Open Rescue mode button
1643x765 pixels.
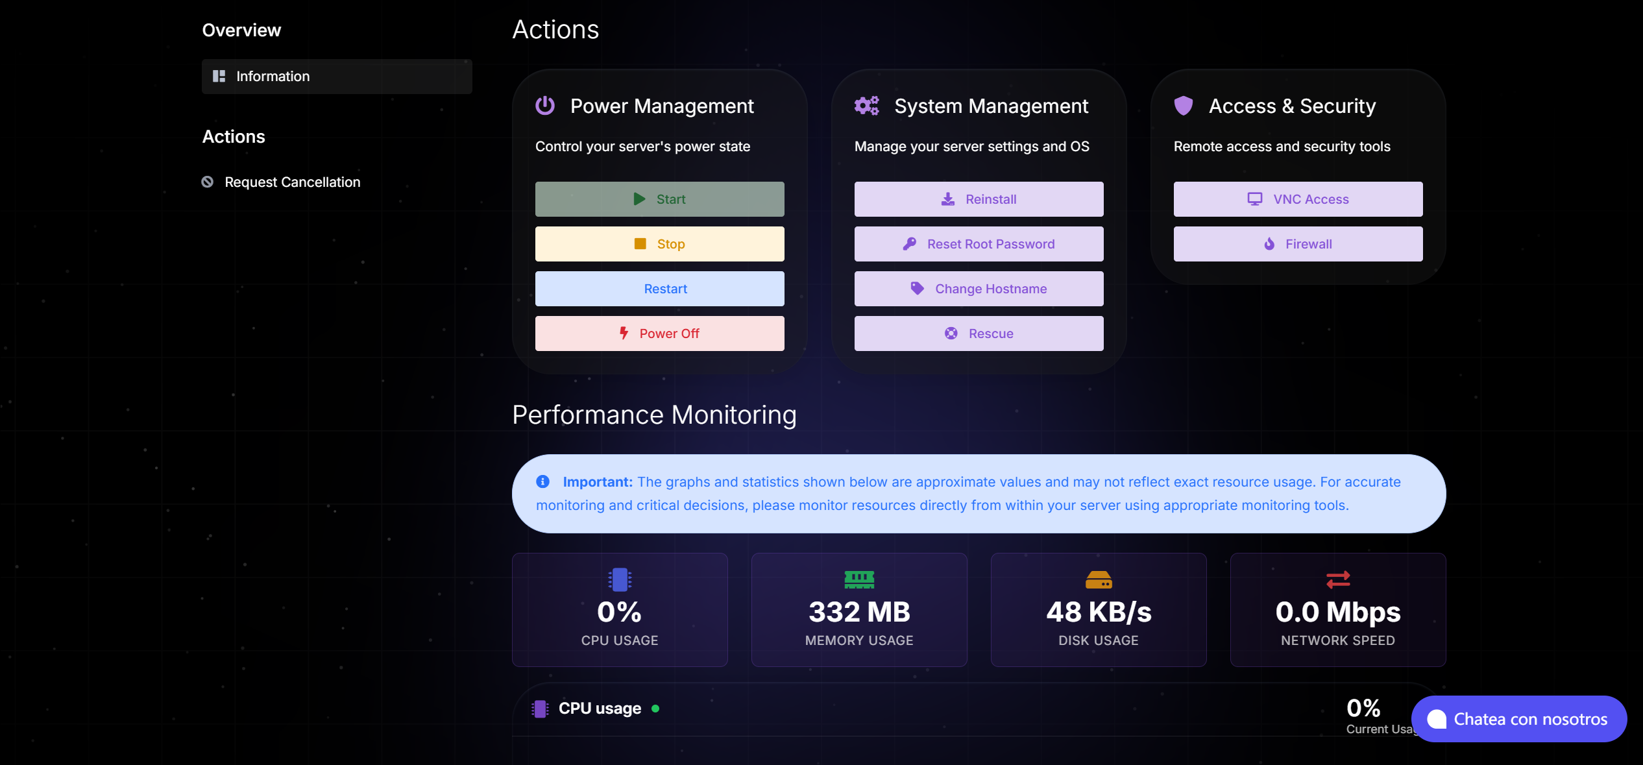(x=979, y=334)
